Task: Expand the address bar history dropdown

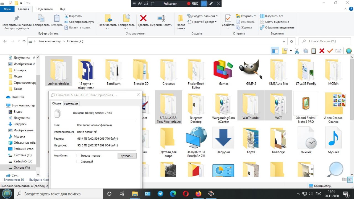Action: [x=284, y=41]
